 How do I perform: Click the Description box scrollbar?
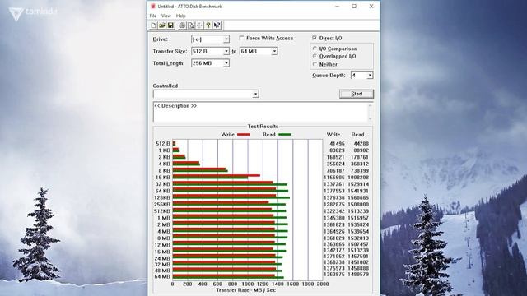click(370, 112)
